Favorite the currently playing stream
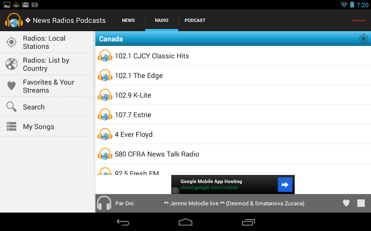Screen dimensions: 371x231 346,203
